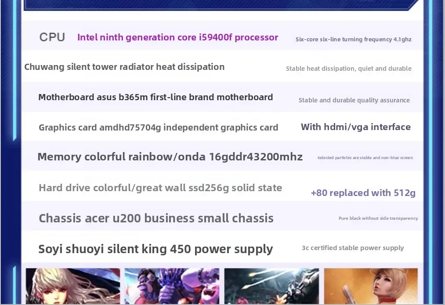
Task: Click the CPU label icon
Action: coord(52,37)
